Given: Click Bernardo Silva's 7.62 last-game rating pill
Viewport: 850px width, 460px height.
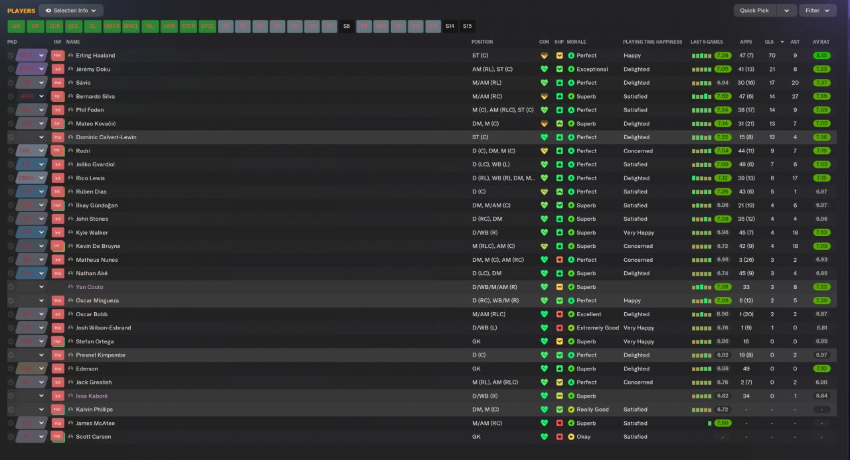Looking at the screenshot, I should click(x=723, y=96).
